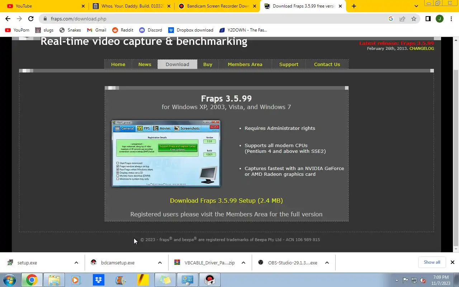Expand options for OBS-Studio exe download
The height and width of the screenshot is (287, 459).
[327, 263]
